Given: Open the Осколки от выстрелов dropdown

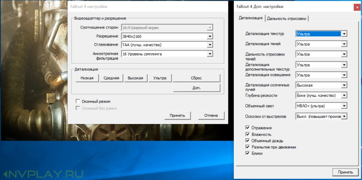Looking at the screenshot, I should pyautogui.click(x=321, y=117).
